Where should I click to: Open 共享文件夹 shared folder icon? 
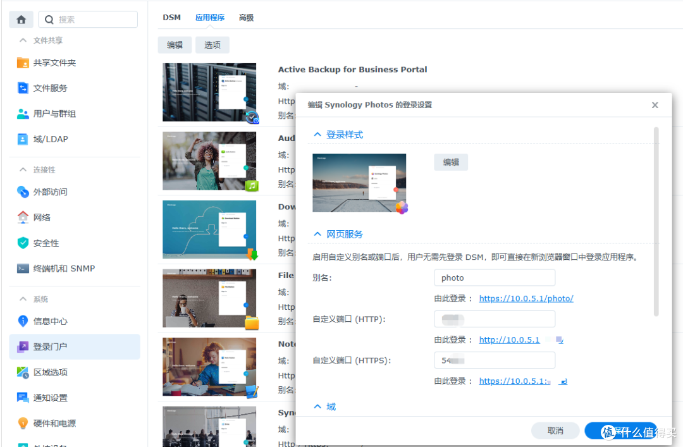pos(23,63)
